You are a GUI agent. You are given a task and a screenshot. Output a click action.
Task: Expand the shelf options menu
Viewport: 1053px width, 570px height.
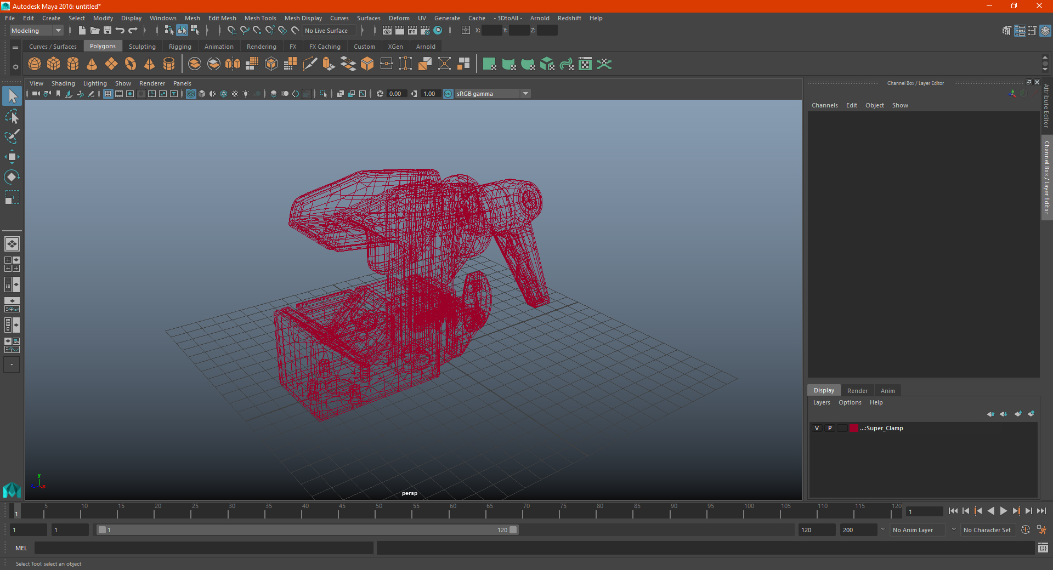point(15,48)
